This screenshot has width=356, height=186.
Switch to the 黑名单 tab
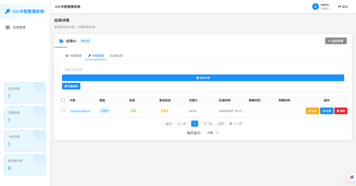click(x=116, y=56)
